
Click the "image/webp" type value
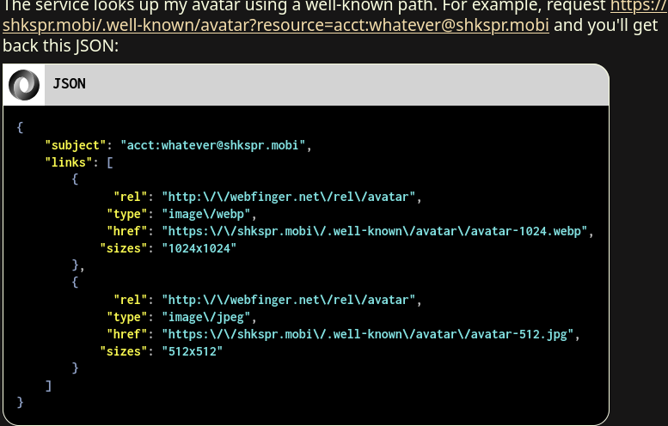(205, 214)
